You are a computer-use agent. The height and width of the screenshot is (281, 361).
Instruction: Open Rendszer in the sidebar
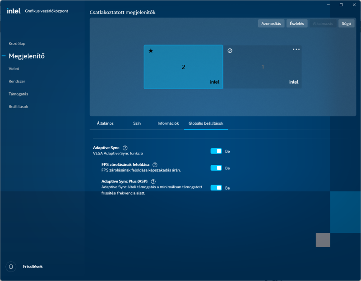coord(17,82)
